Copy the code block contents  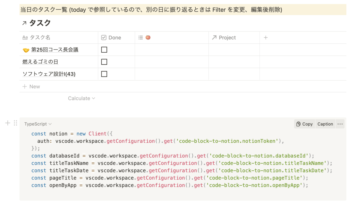(x=304, y=124)
